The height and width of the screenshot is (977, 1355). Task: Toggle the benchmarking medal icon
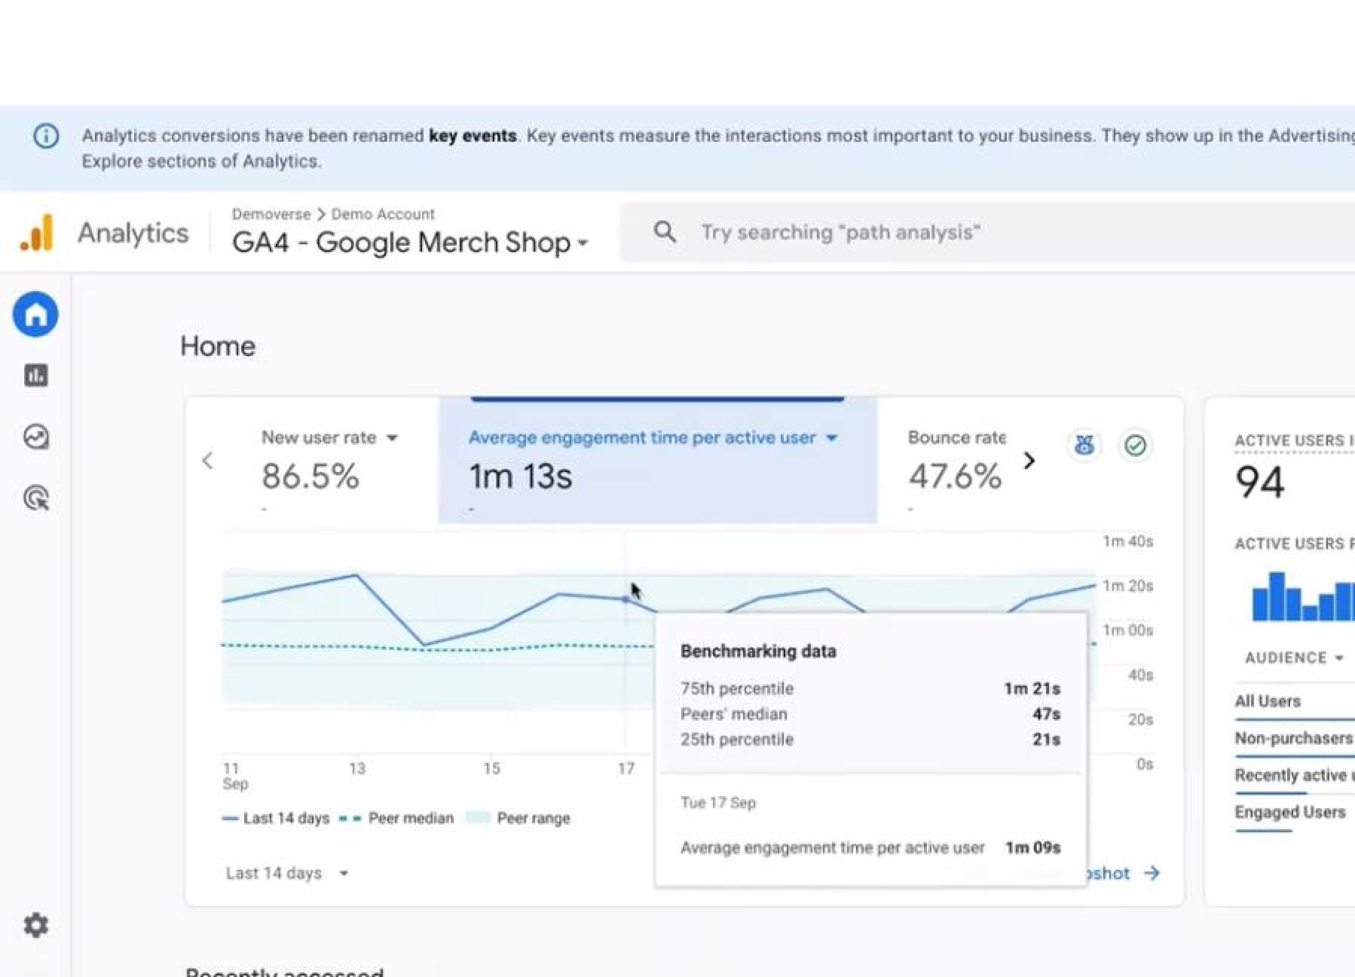pos(1084,445)
